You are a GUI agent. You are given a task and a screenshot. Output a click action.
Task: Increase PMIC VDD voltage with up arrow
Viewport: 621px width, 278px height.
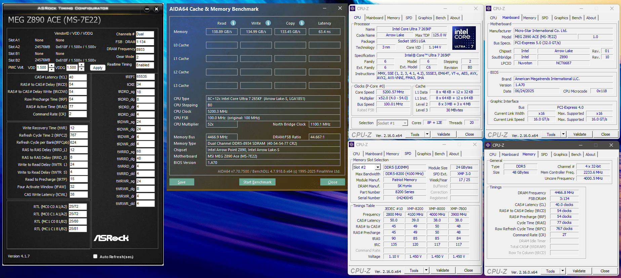[x=51, y=65]
